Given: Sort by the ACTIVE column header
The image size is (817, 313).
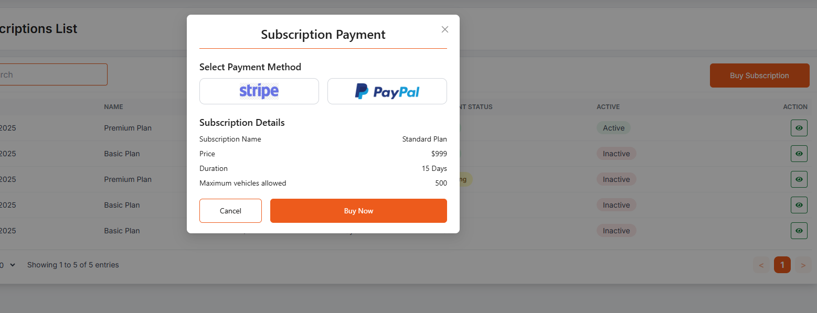Looking at the screenshot, I should 608,107.
